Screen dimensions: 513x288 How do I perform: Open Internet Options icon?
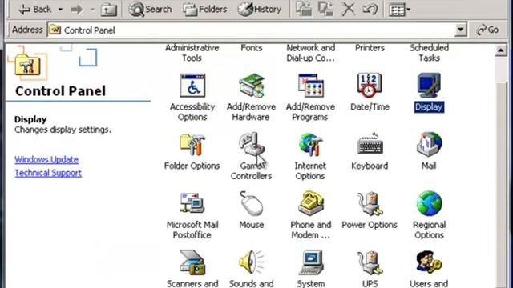(x=310, y=145)
